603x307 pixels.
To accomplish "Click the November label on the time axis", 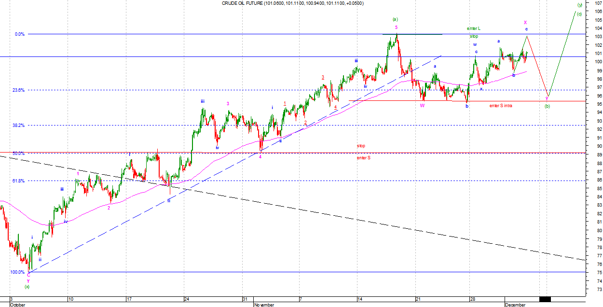I will [264, 305].
